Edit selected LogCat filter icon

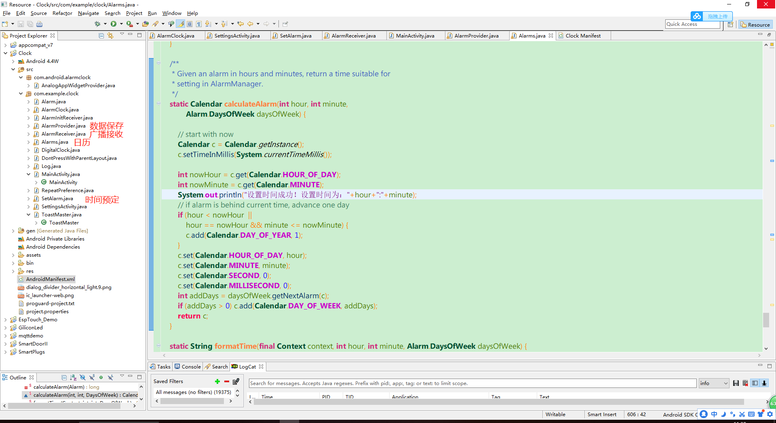236,381
